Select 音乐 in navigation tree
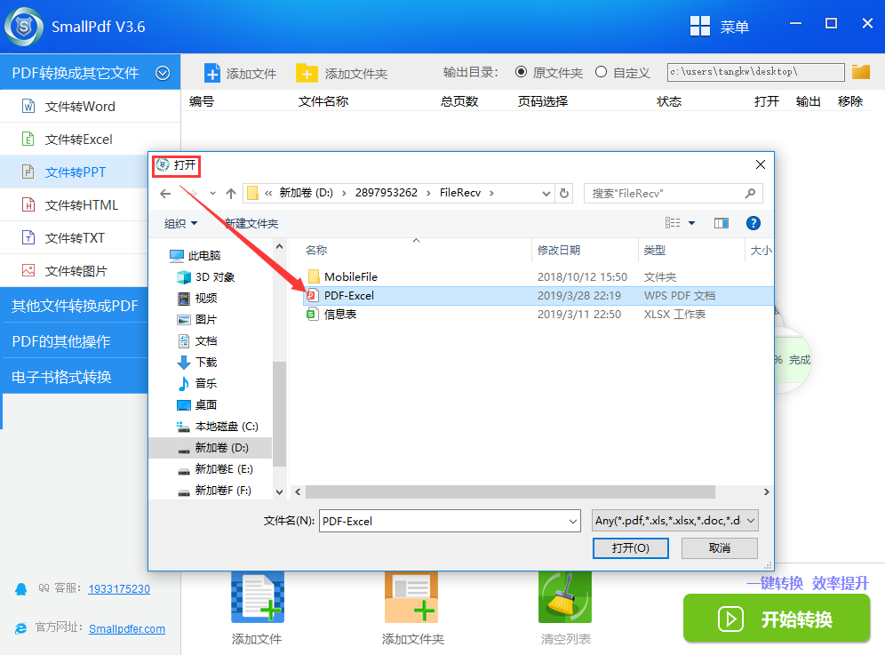This screenshot has height=655, width=885. point(197,383)
